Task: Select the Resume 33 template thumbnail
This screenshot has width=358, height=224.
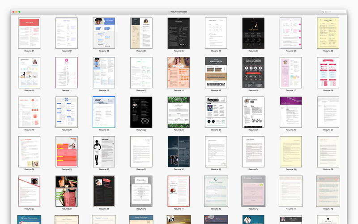Action: [x=216, y=152]
